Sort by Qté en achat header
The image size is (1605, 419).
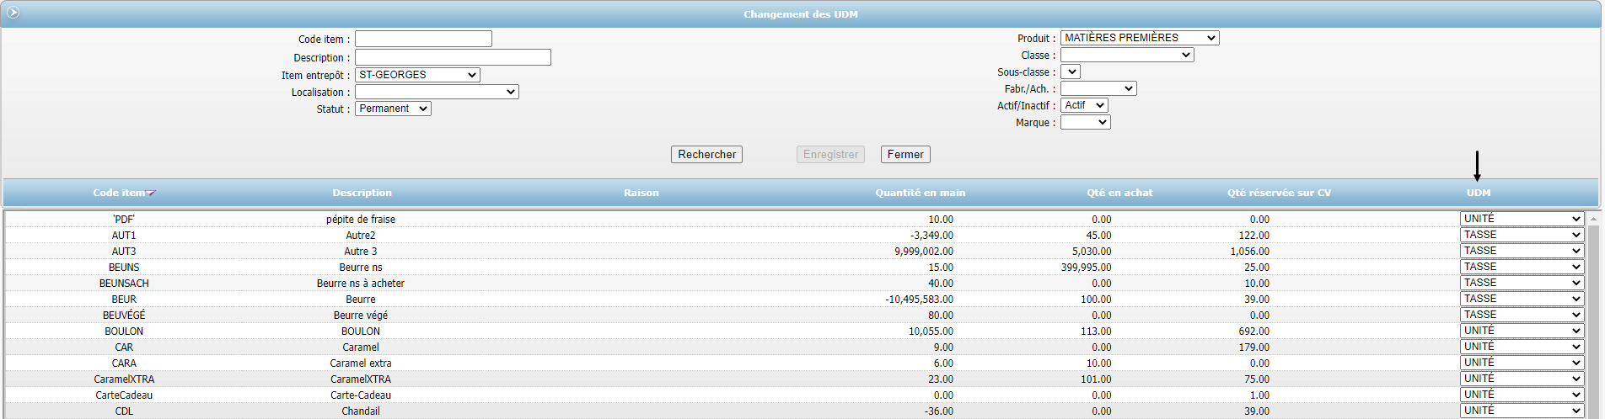[x=1119, y=193]
